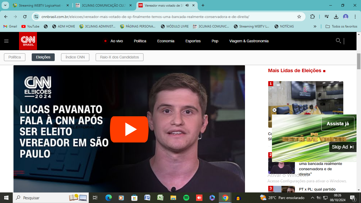
Task: Close the 3CLIMAS COMUNICAÇÃO tab
Action: 131,5
